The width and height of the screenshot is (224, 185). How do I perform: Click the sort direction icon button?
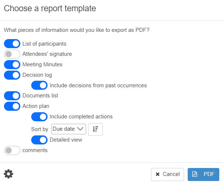tap(95, 129)
